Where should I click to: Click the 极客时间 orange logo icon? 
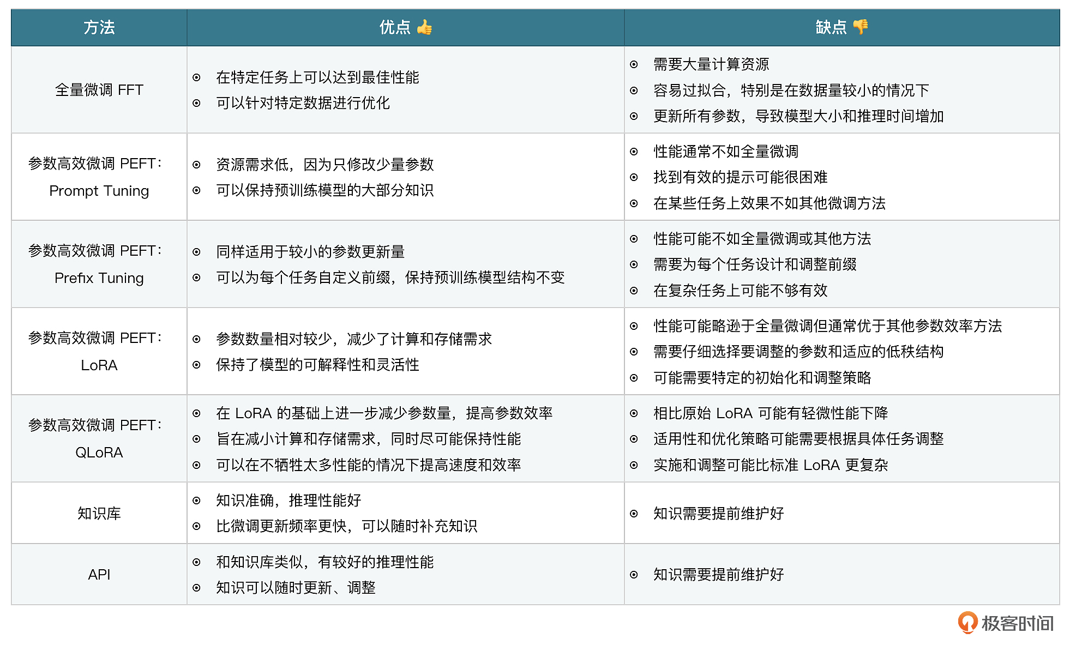click(967, 622)
